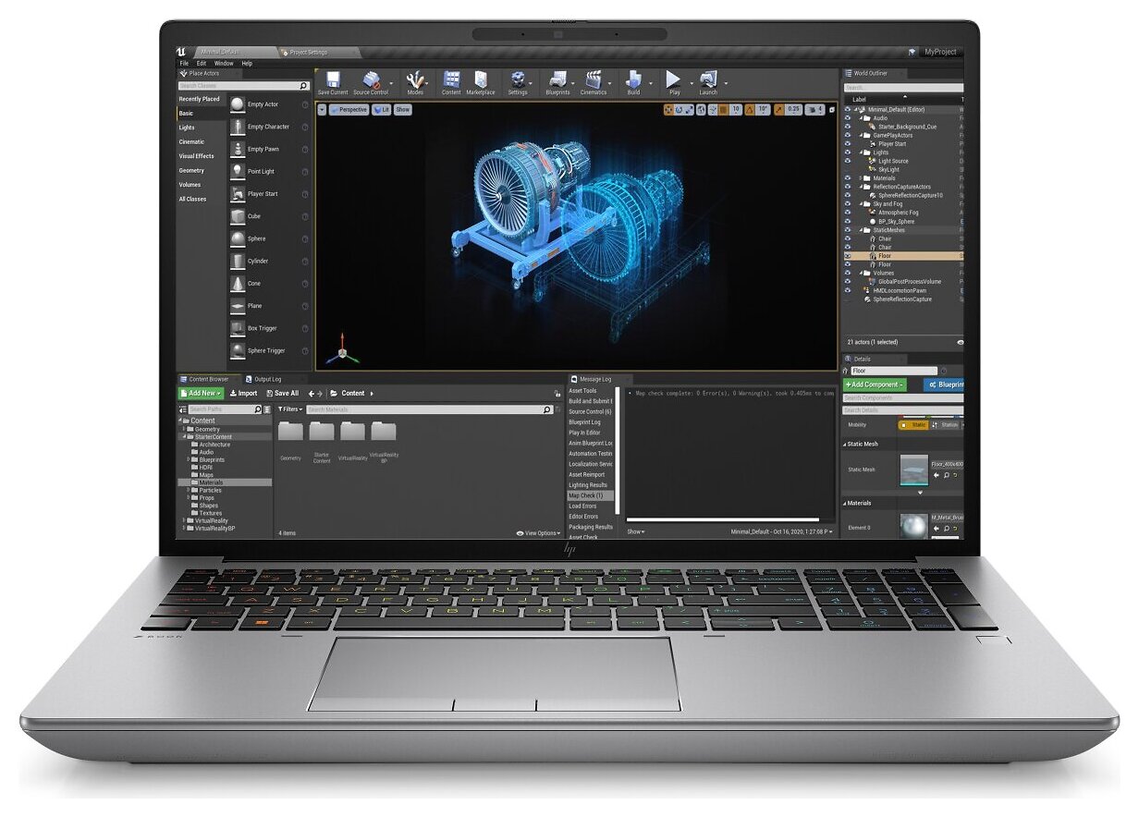Toggle the viewport grid snapping icon

coord(724,109)
